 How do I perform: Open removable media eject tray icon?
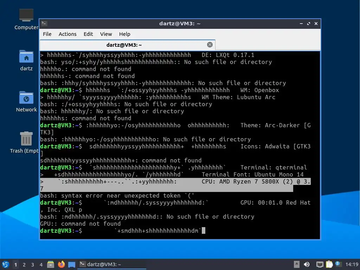click(297, 264)
